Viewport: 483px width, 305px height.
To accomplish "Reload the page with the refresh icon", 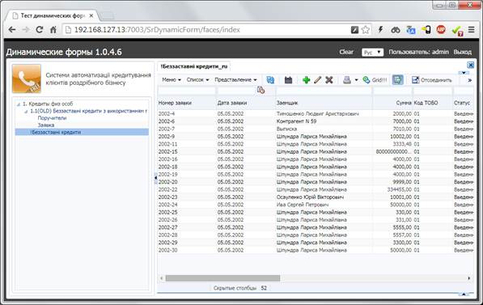I will click(x=40, y=30).
